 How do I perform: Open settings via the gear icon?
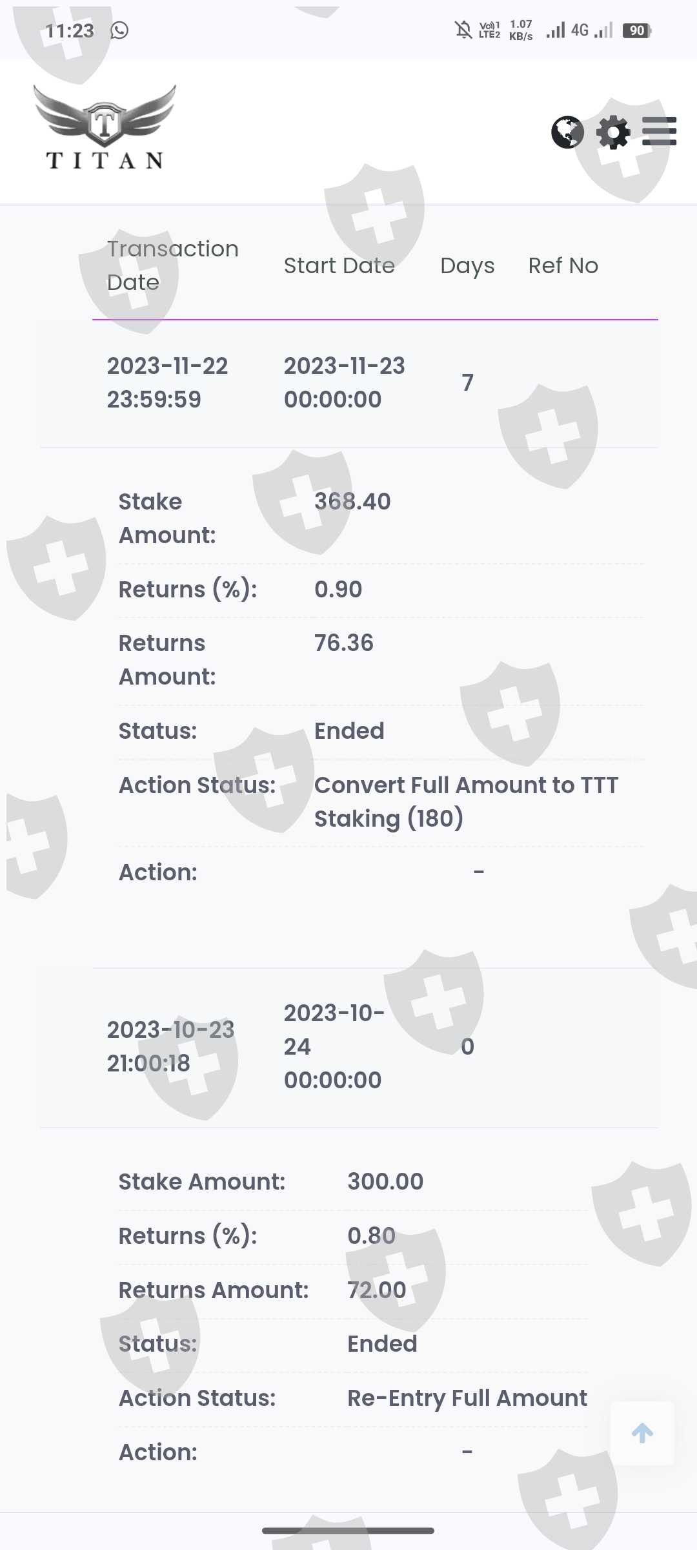click(x=612, y=132)
